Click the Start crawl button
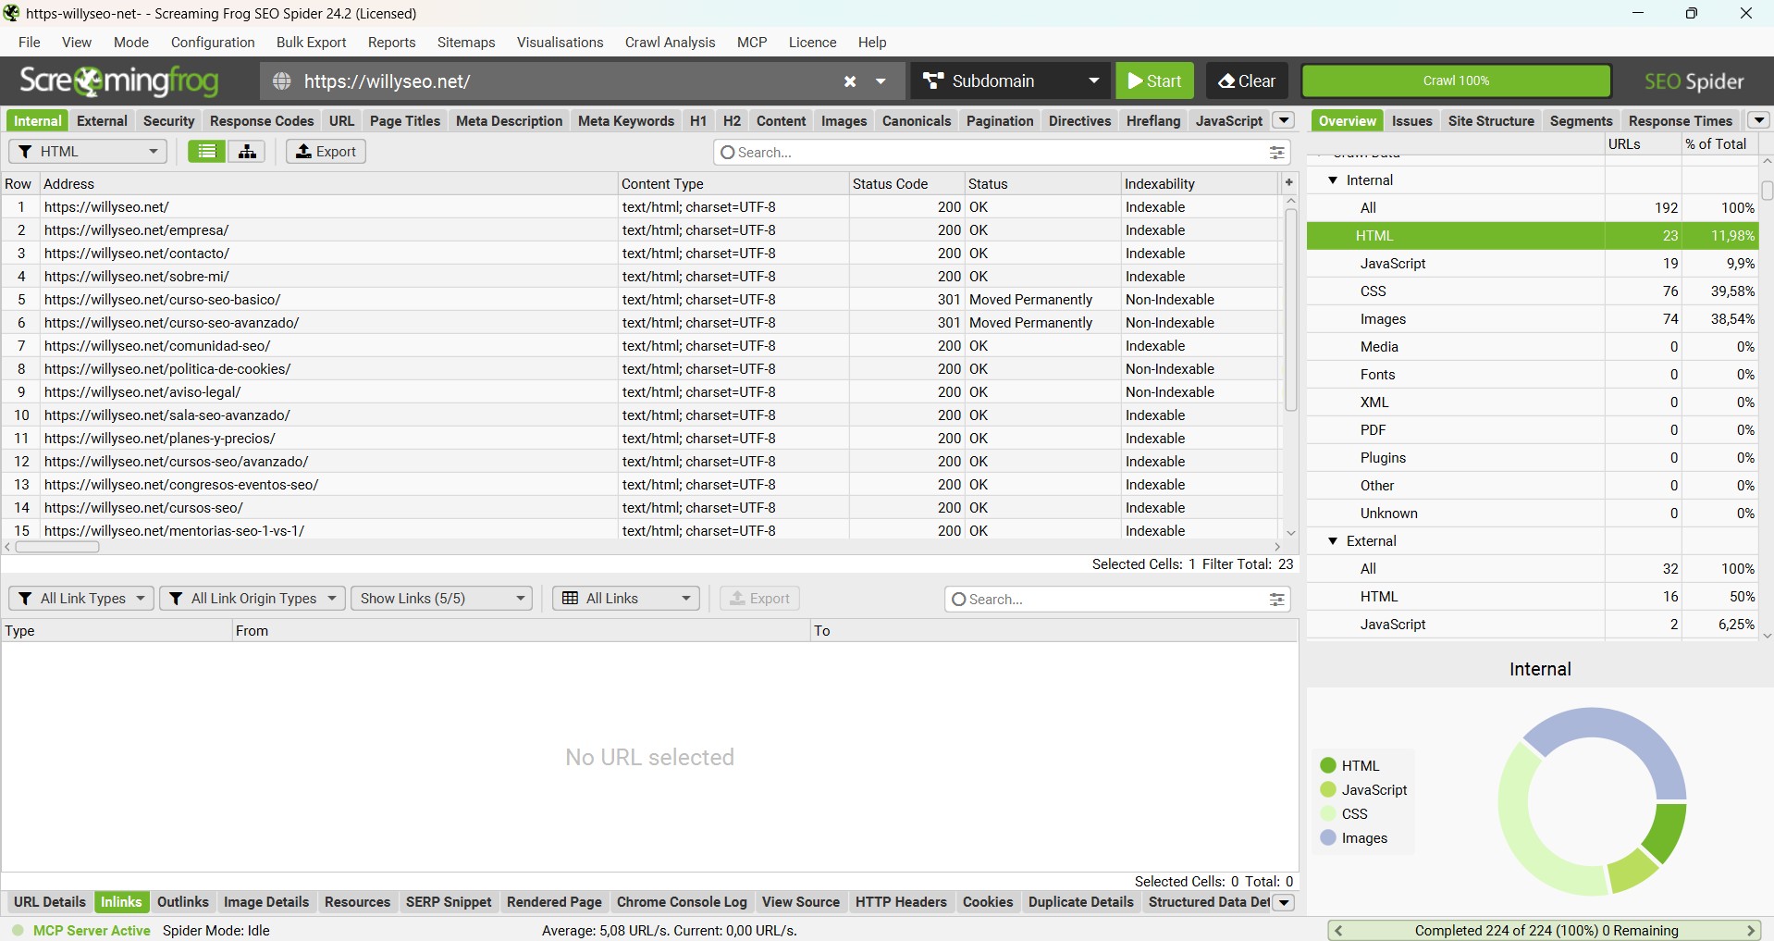Image resolution: width=1774 pixels, height=941 pixels. pyautogui.click(x=1154, y=81)
